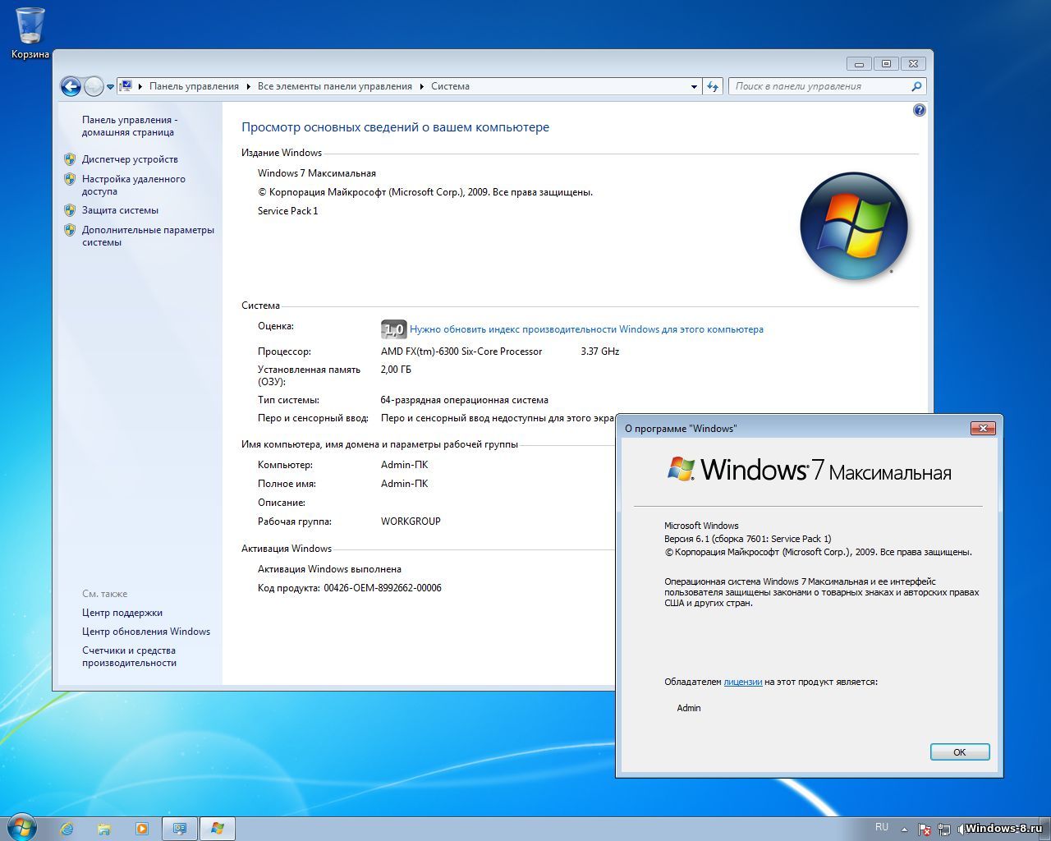This screenshot has height=841, width=1051.
Task: Open 'Панель управления - домашняя страница' link
Action: coord(129,126)
